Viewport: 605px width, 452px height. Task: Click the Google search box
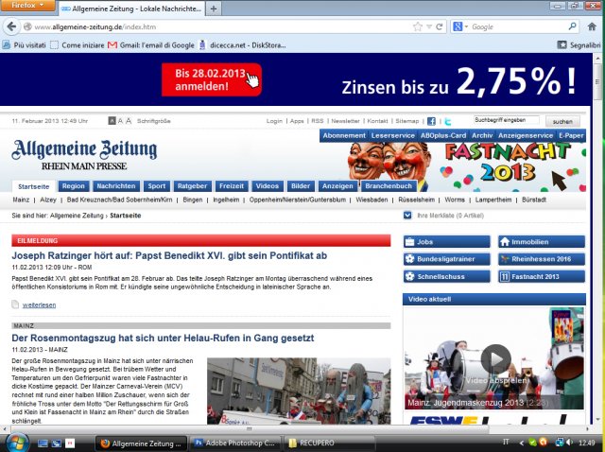pyautogui.click(x=518, y=26)
